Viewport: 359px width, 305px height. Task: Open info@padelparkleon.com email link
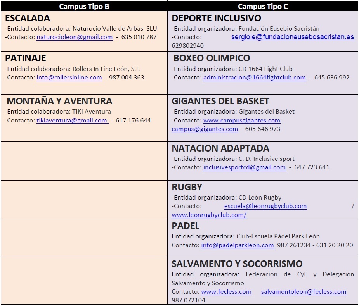238,245
